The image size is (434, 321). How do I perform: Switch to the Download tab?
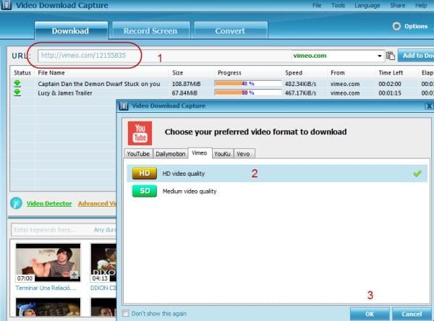(x=71, y=30)
